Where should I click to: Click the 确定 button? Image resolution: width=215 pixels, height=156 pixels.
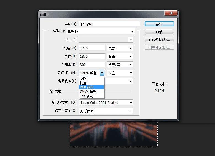(159, 24)
